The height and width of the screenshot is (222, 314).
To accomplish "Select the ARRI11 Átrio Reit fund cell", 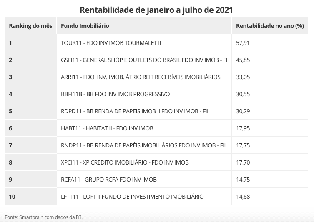I will (141, 77).
